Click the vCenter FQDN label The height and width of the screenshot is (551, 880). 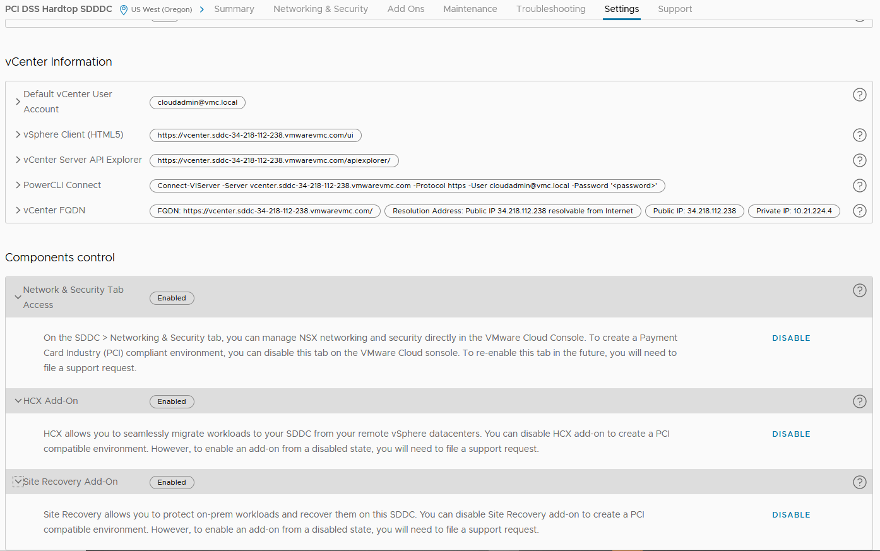click(x=54, y=210)
